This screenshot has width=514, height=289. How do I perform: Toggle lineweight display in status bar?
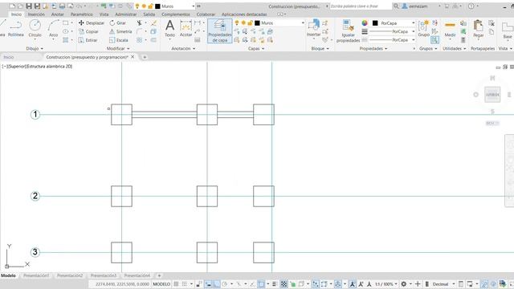[274, 283]
